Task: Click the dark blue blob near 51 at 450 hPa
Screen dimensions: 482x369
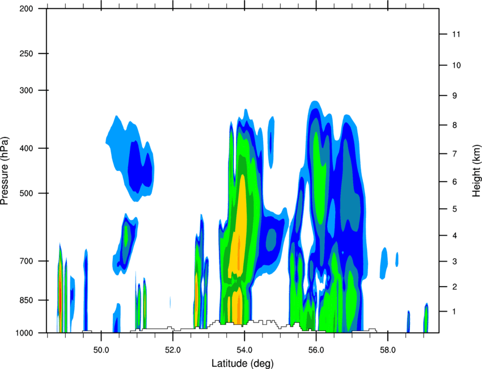Action: pyautogui.click(x=140, y=167)
